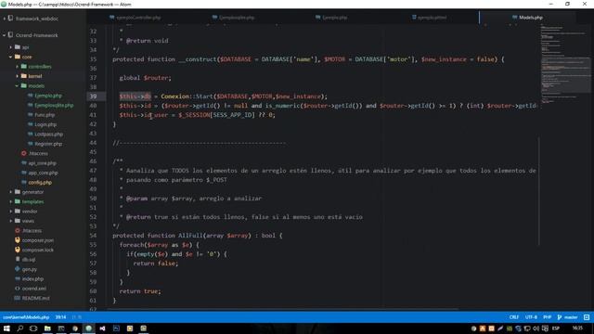The height and width of the screenshot is (334, 594).
Task: Click the file path in the status bar
Action: (x=26, y=317)
